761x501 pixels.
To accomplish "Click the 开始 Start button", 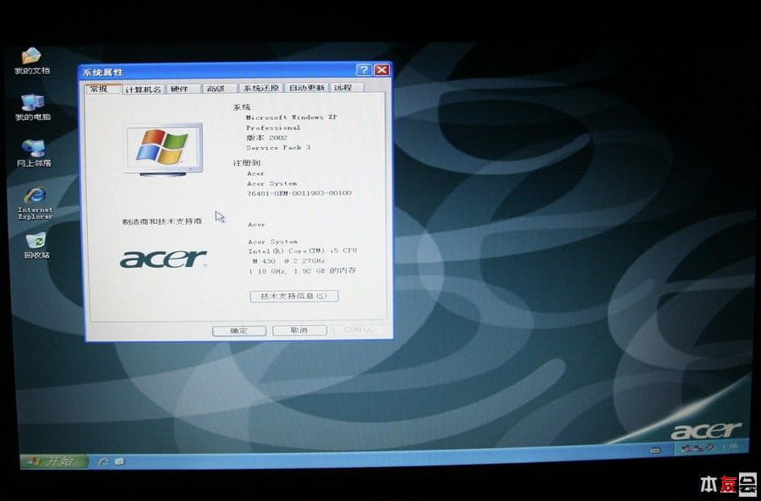I will pyautogui.click(x=53, y=460).
